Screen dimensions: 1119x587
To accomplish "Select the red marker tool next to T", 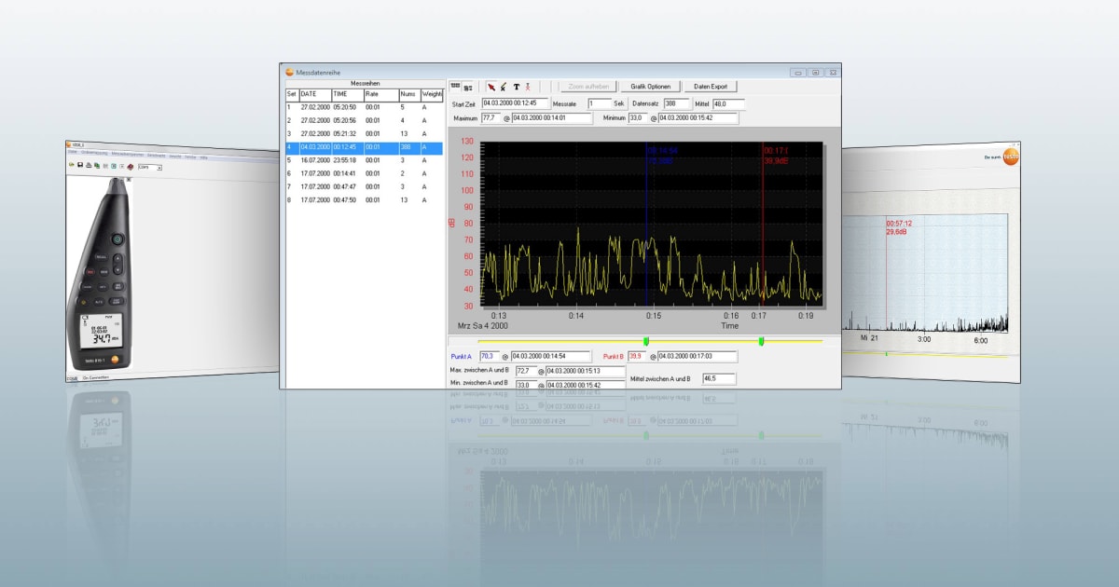I will pos(527,85).
